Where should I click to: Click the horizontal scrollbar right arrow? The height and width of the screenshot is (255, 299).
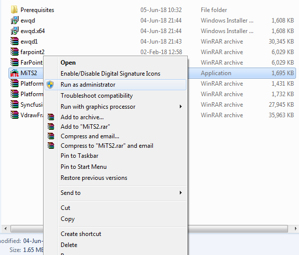295,228
